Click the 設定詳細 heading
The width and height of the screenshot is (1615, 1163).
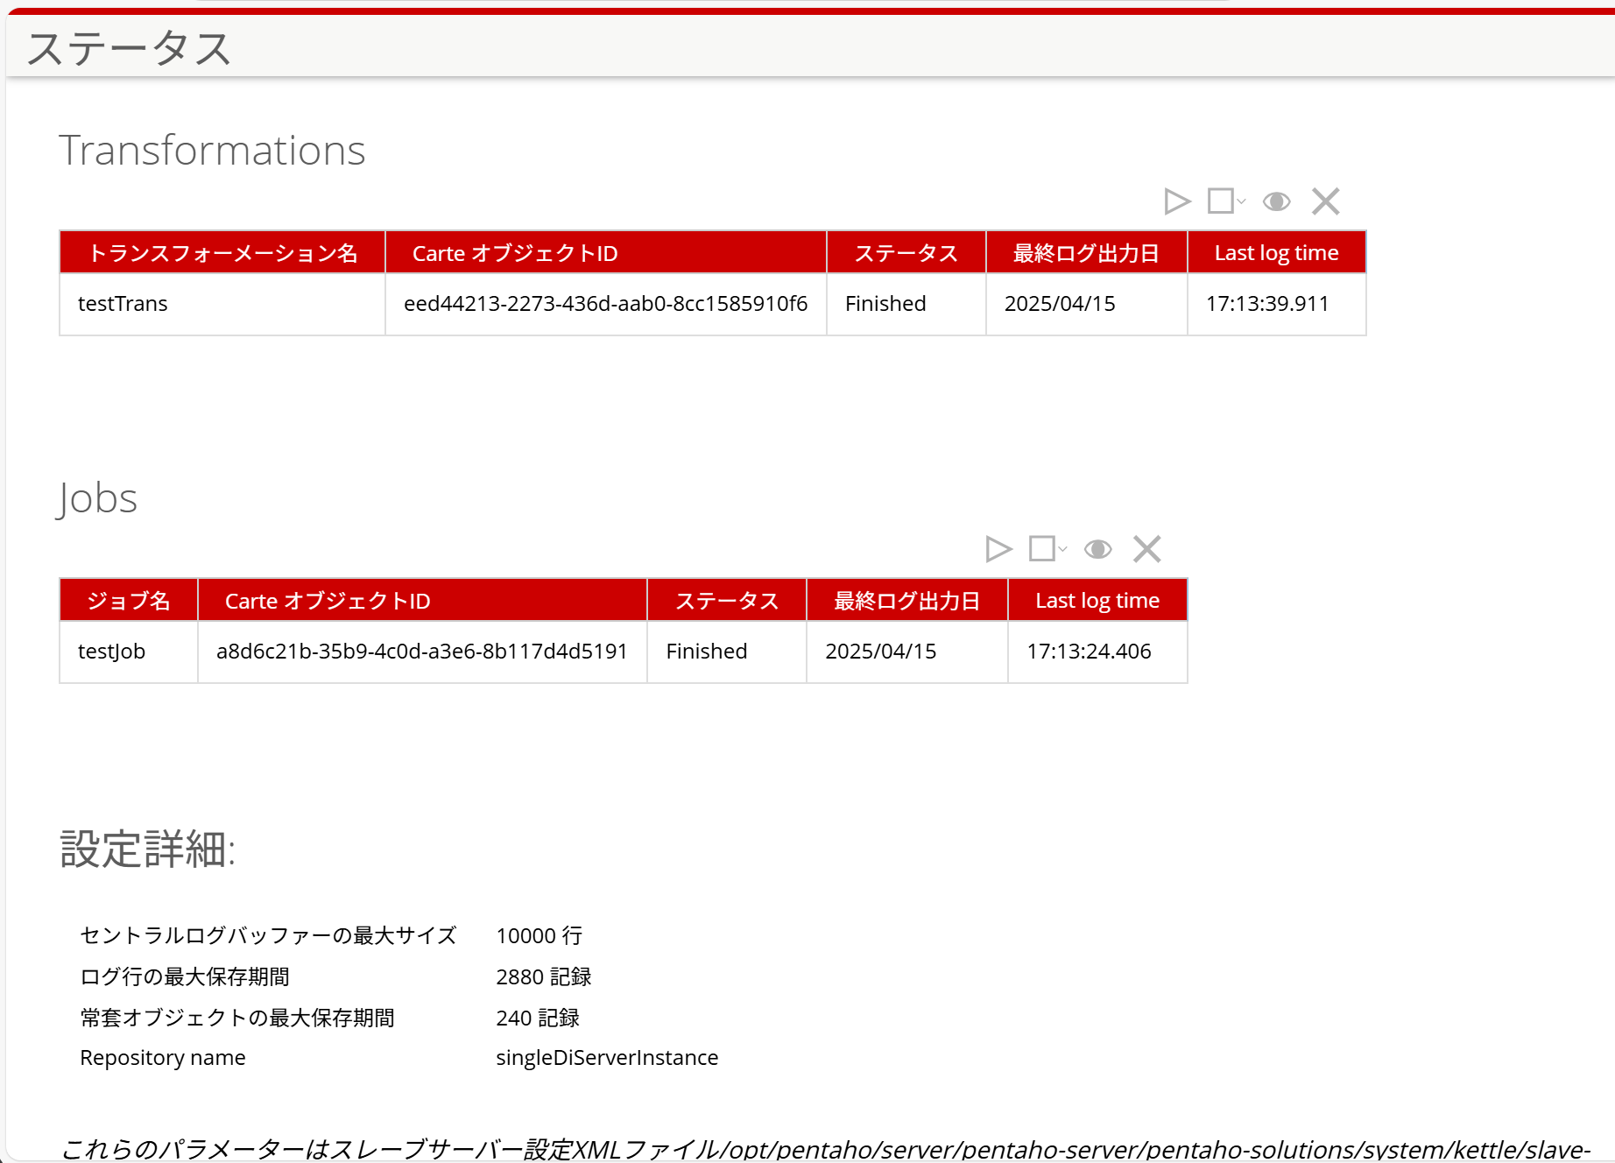coord(148,849)
